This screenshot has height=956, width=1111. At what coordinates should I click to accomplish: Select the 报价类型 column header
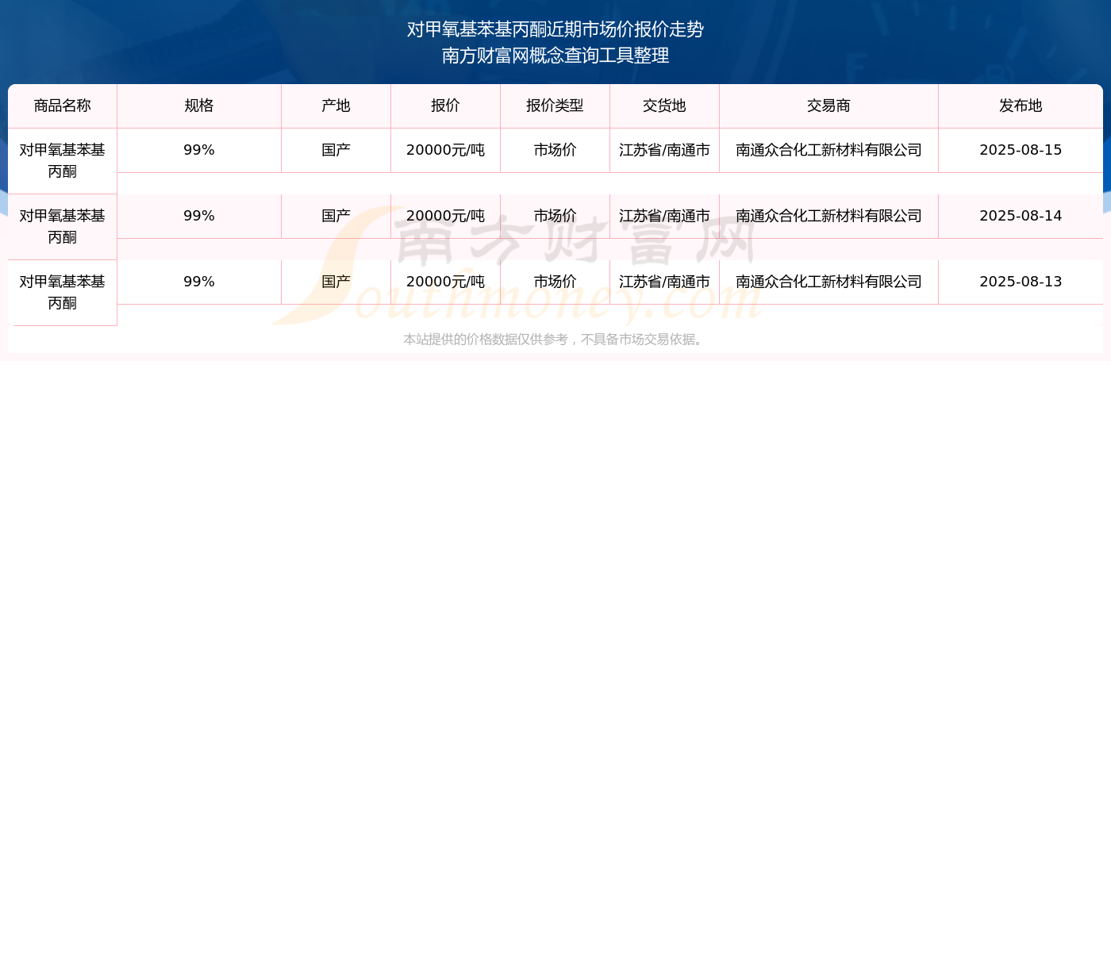point(555,106)
